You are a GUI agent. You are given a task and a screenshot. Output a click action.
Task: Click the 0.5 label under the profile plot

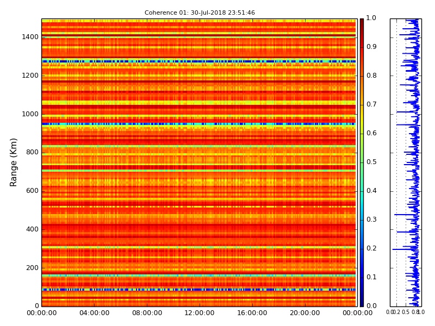[406, 312]
